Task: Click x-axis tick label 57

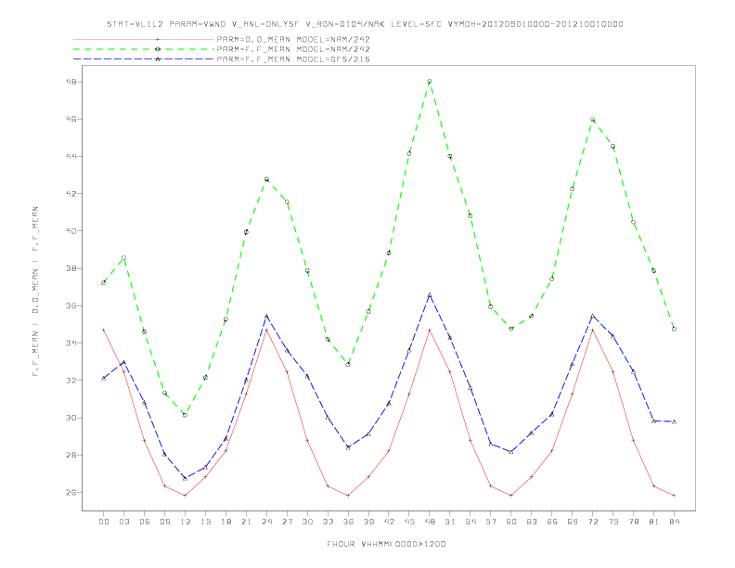Action: (x=491, y=522)
